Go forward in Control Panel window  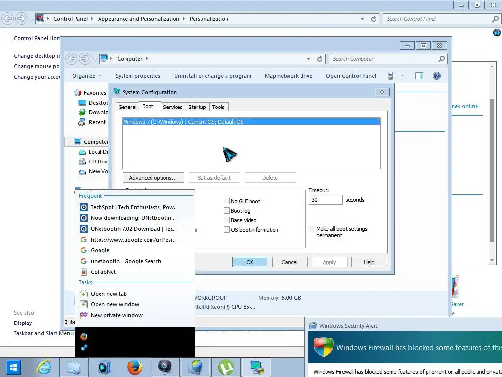21,18
